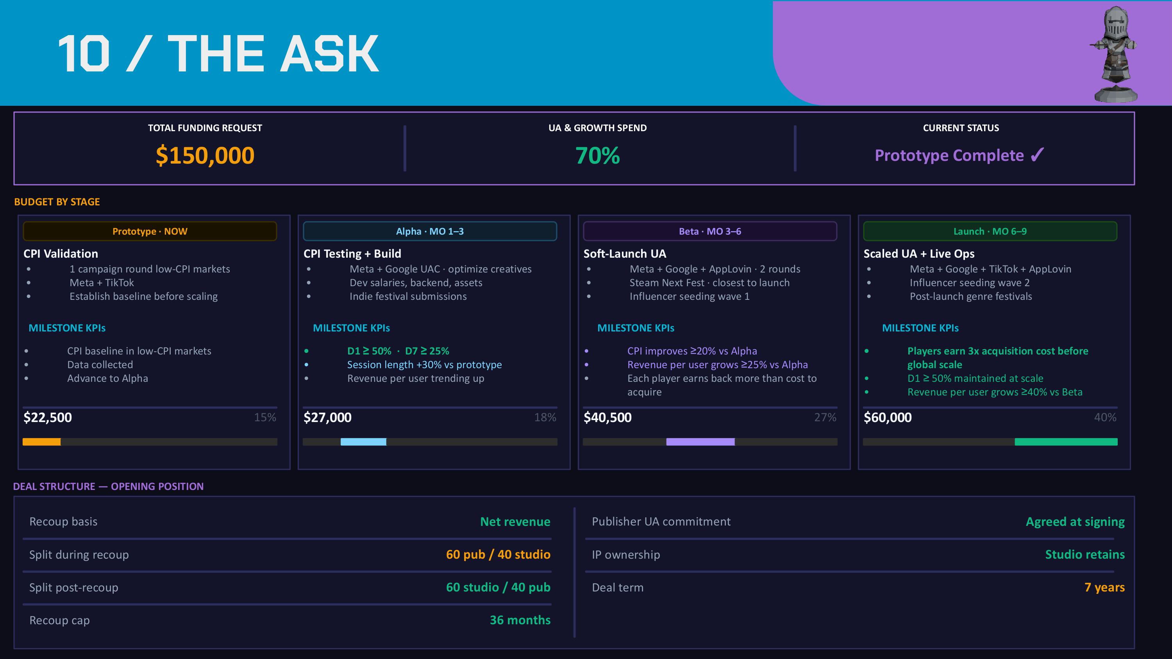Select the '7 years' deal term value
This screenshot has height=659, width=1172.
(x=1104, y=587)
